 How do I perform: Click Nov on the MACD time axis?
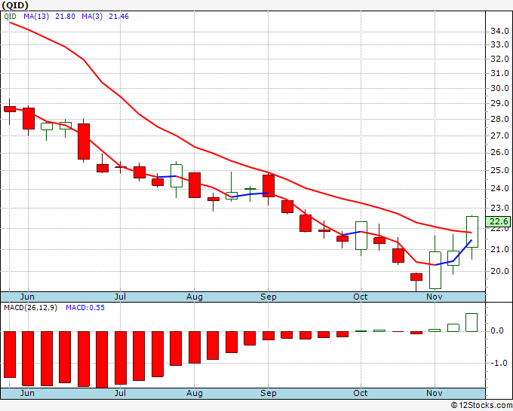(x=434, y=393)
